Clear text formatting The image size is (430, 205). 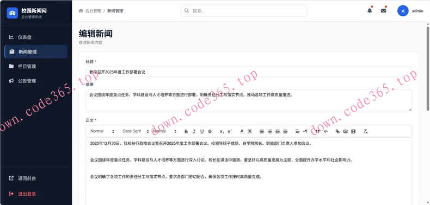point(366,131)
